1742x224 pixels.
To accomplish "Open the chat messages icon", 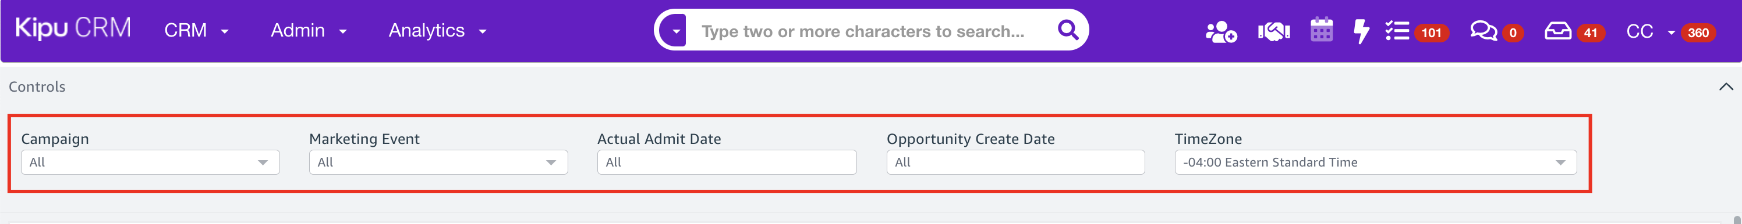I will [1483, 31].
